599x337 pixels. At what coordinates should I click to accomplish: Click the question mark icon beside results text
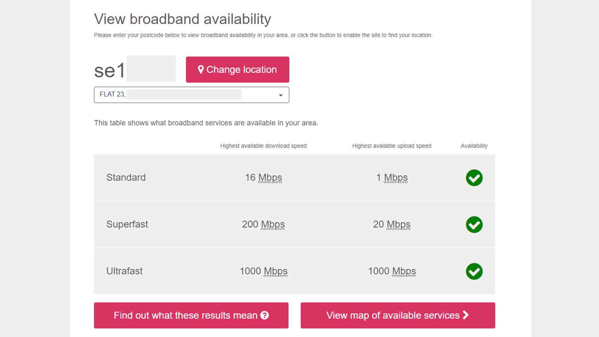(x=264, y=316)
